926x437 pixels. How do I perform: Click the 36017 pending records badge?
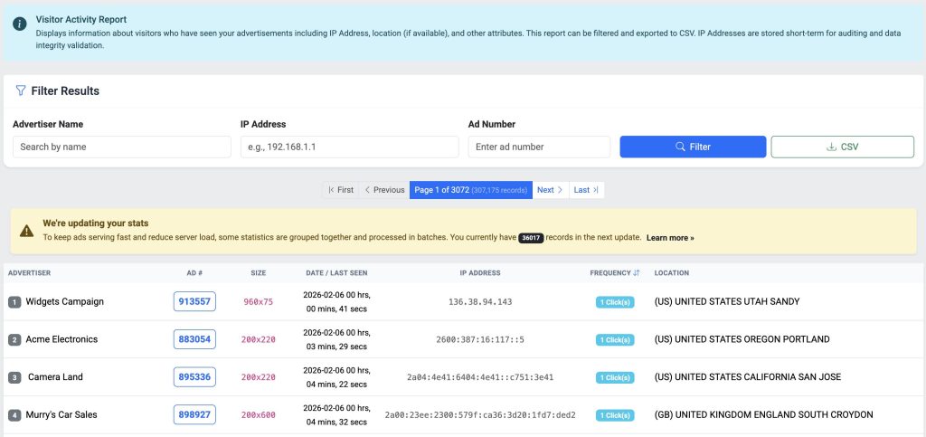(531, 238)
